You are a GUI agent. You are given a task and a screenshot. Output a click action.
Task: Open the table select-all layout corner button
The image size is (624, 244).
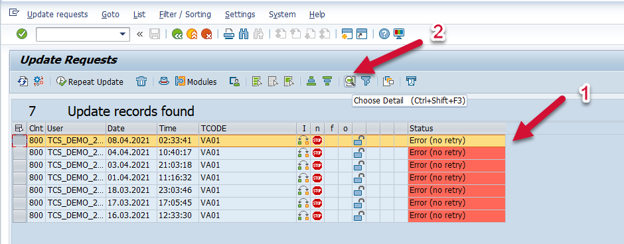pos(19,129)
